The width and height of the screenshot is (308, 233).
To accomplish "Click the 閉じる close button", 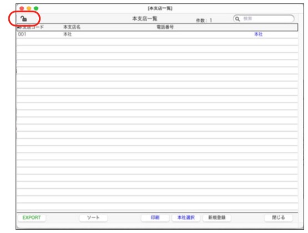I will (279, 217).
